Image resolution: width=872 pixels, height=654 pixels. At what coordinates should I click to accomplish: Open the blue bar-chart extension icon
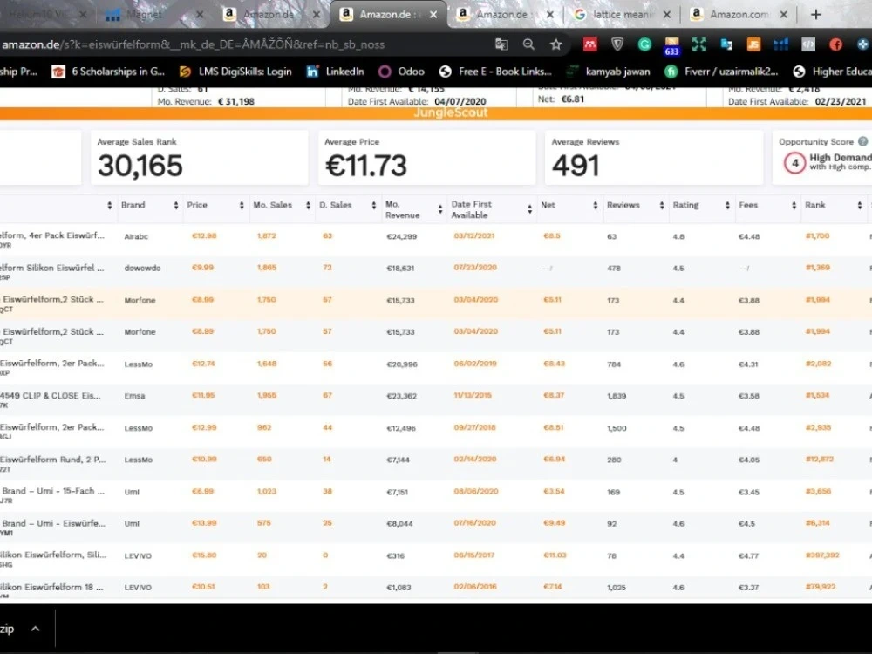point(780,44)
